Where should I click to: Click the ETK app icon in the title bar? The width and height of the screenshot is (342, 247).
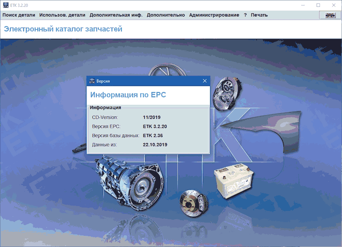(x=5, y=5)
